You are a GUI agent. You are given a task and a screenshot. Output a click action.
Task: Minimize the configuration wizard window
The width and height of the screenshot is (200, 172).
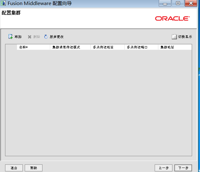(x=165, y=3)
